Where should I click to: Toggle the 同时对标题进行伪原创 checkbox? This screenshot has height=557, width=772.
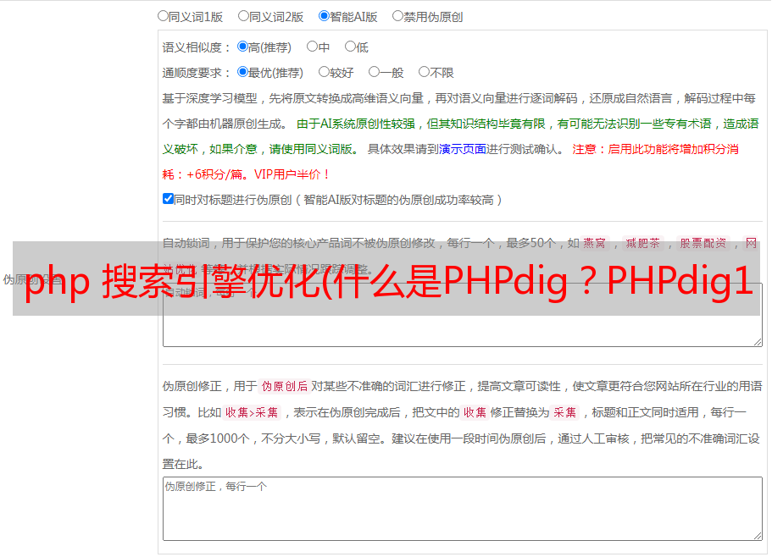[168, 199]
